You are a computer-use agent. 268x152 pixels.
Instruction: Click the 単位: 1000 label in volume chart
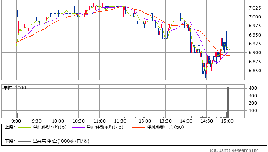click(x=15, y=88)
